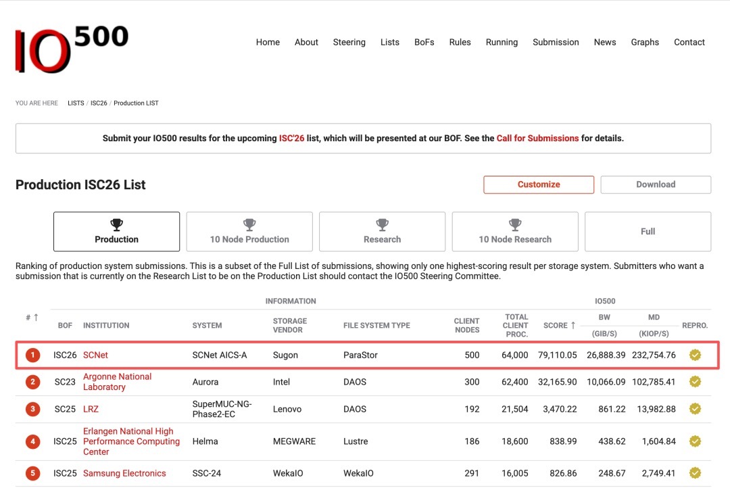Click rank 4 red circle badge
730x488 pixels.
(32, 441)
